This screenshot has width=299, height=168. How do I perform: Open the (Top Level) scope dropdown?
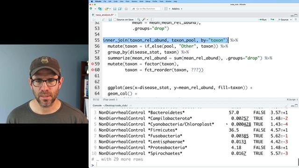click(x=110, y=99)
